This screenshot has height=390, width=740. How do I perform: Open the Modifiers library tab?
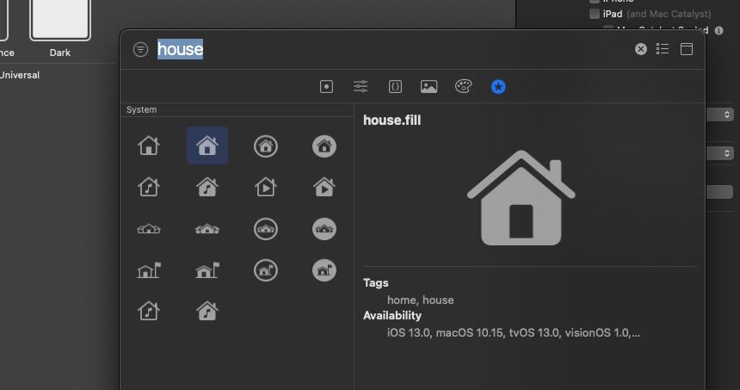[361, 86]
